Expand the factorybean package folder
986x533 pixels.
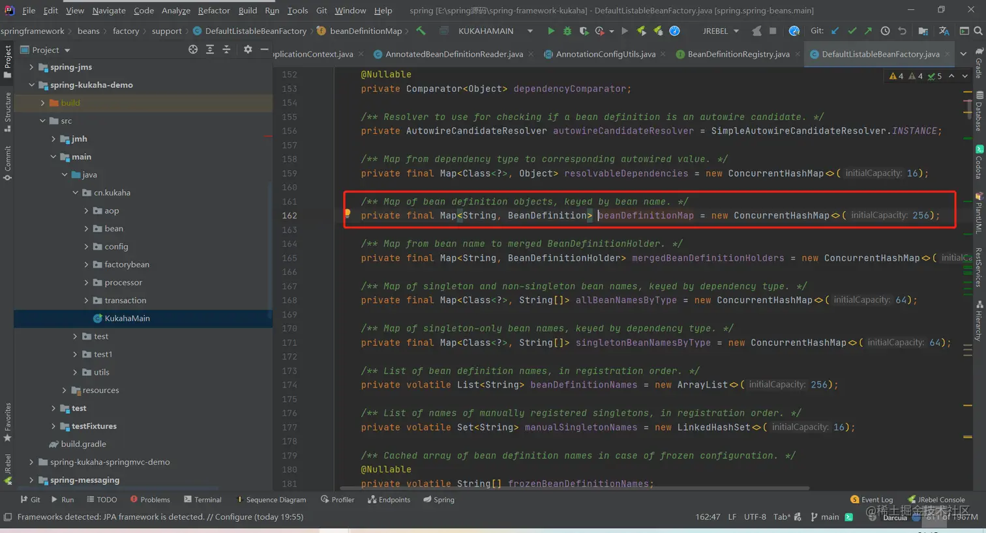click(x=87, y=265)
